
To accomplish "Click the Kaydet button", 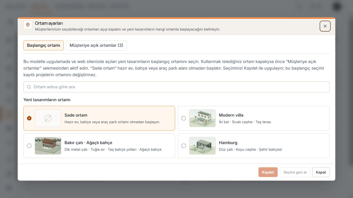I will (x=268, y=172).
